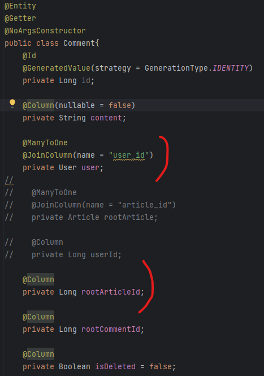The image size is (264, 376).
Task: Click the isDeleted field name
Action: [115, 367]
